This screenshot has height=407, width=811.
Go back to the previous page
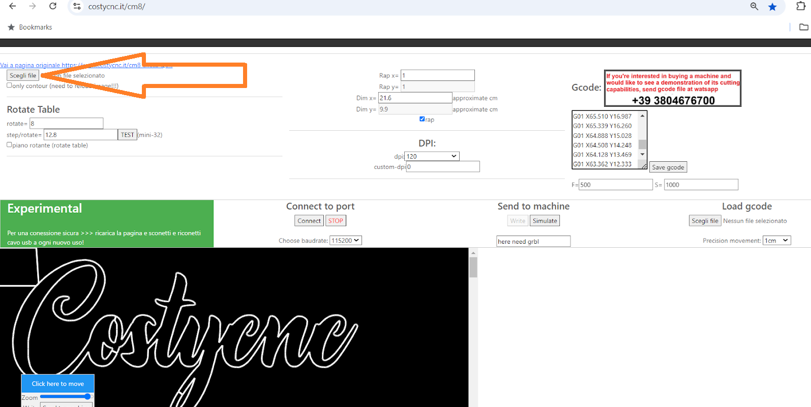(x=12, y=6)
